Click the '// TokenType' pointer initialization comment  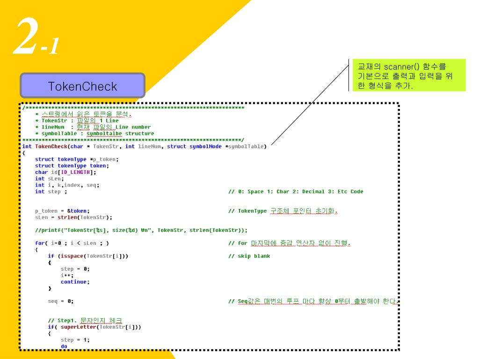pyautogui.click(x=283, y=211)
